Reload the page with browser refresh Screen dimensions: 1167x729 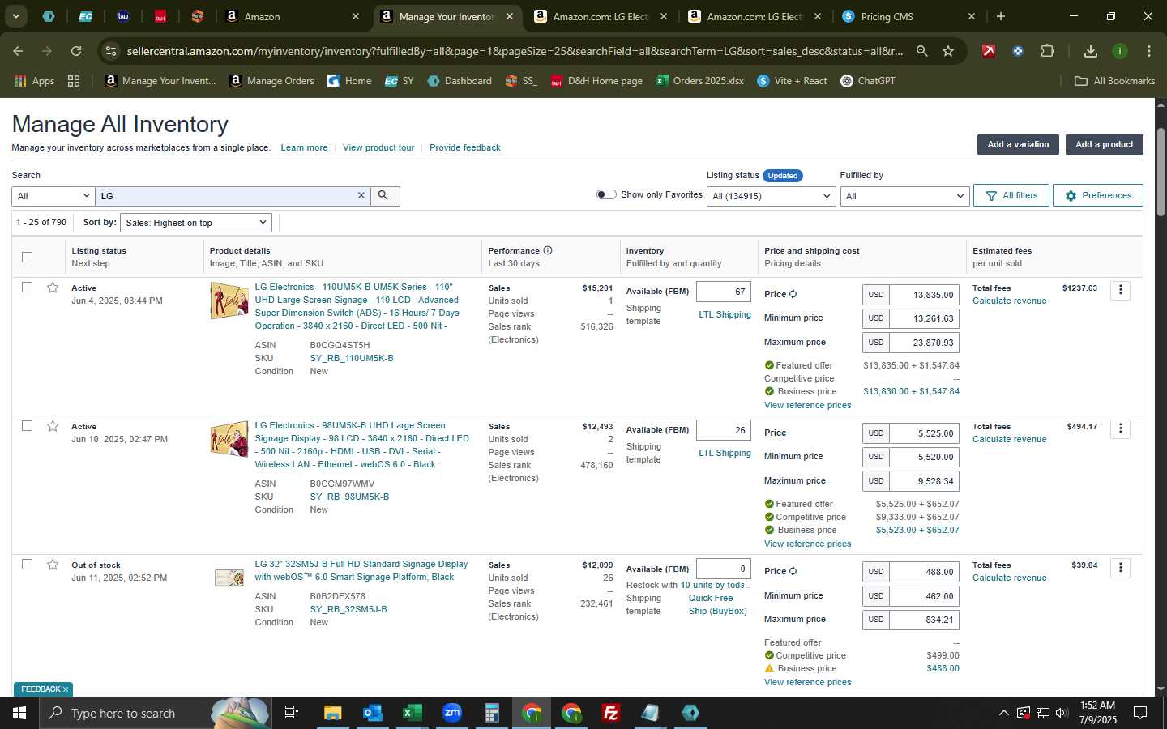(76, 51)
